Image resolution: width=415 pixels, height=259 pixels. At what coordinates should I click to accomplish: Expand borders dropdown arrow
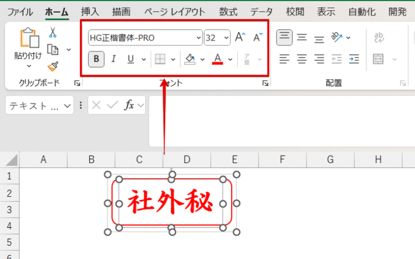(x=173, y=60)
